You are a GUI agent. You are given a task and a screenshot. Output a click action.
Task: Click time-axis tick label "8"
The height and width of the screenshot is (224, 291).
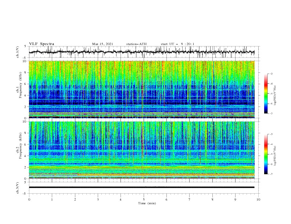coord(213,199)
